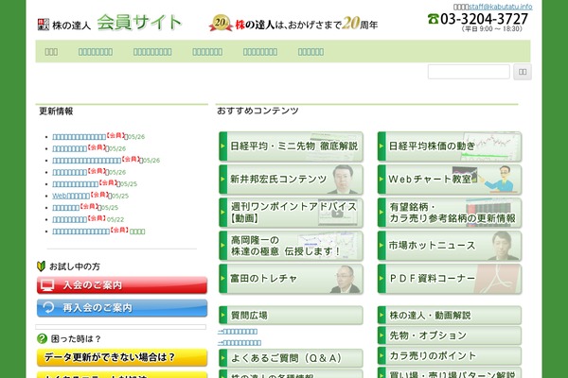Click the 株の達人 会員サイト logo

tap(110, 23)
